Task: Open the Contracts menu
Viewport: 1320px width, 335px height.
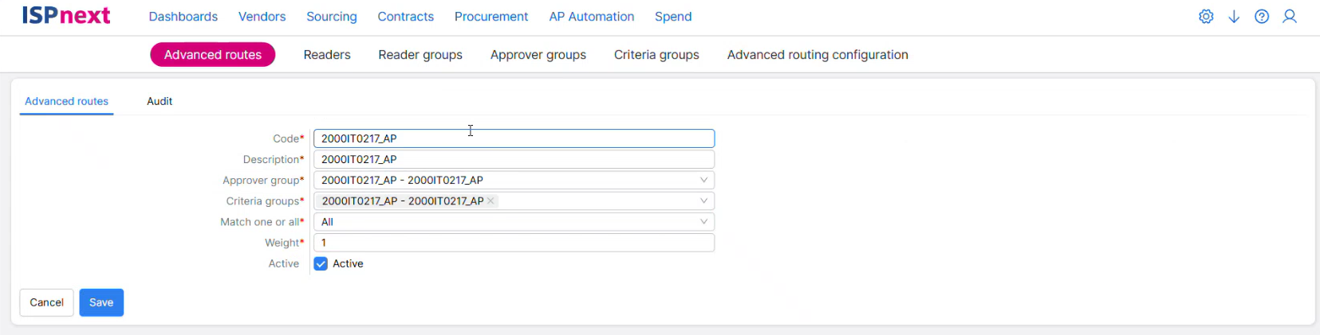Action: (x=406, y=17)
